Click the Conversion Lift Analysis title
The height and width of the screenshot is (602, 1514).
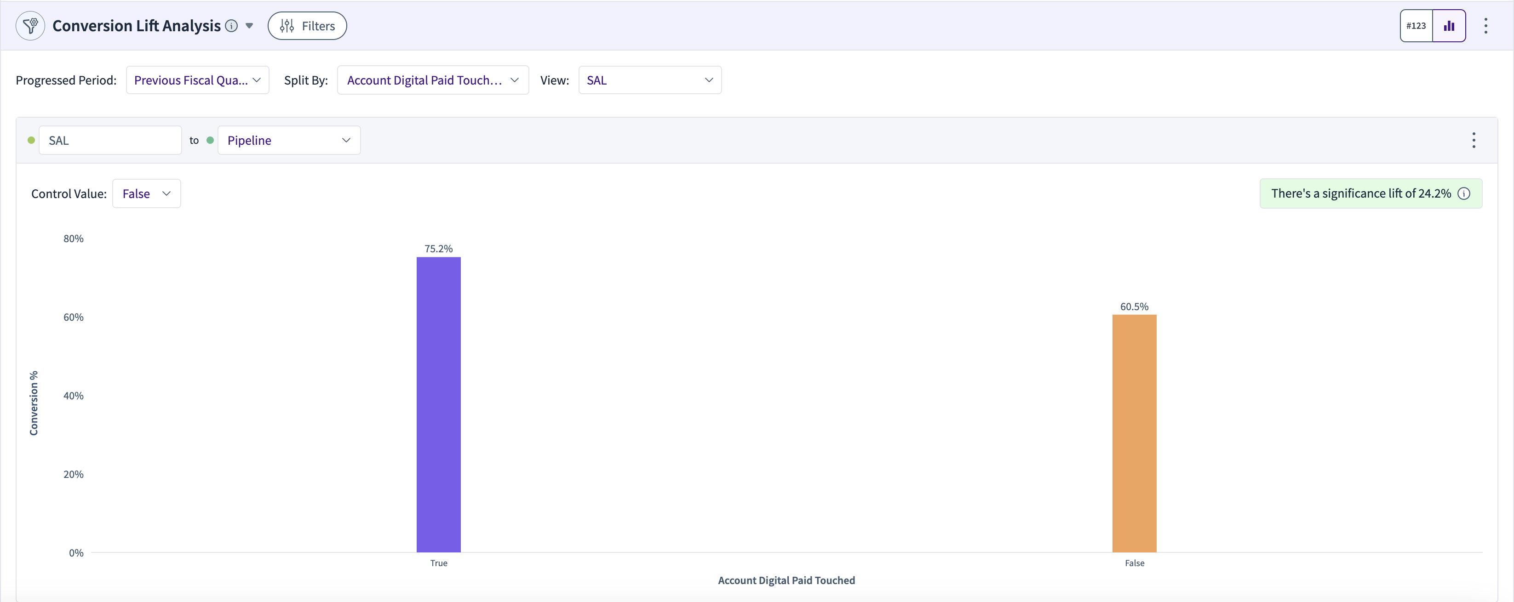click(136, 26)
